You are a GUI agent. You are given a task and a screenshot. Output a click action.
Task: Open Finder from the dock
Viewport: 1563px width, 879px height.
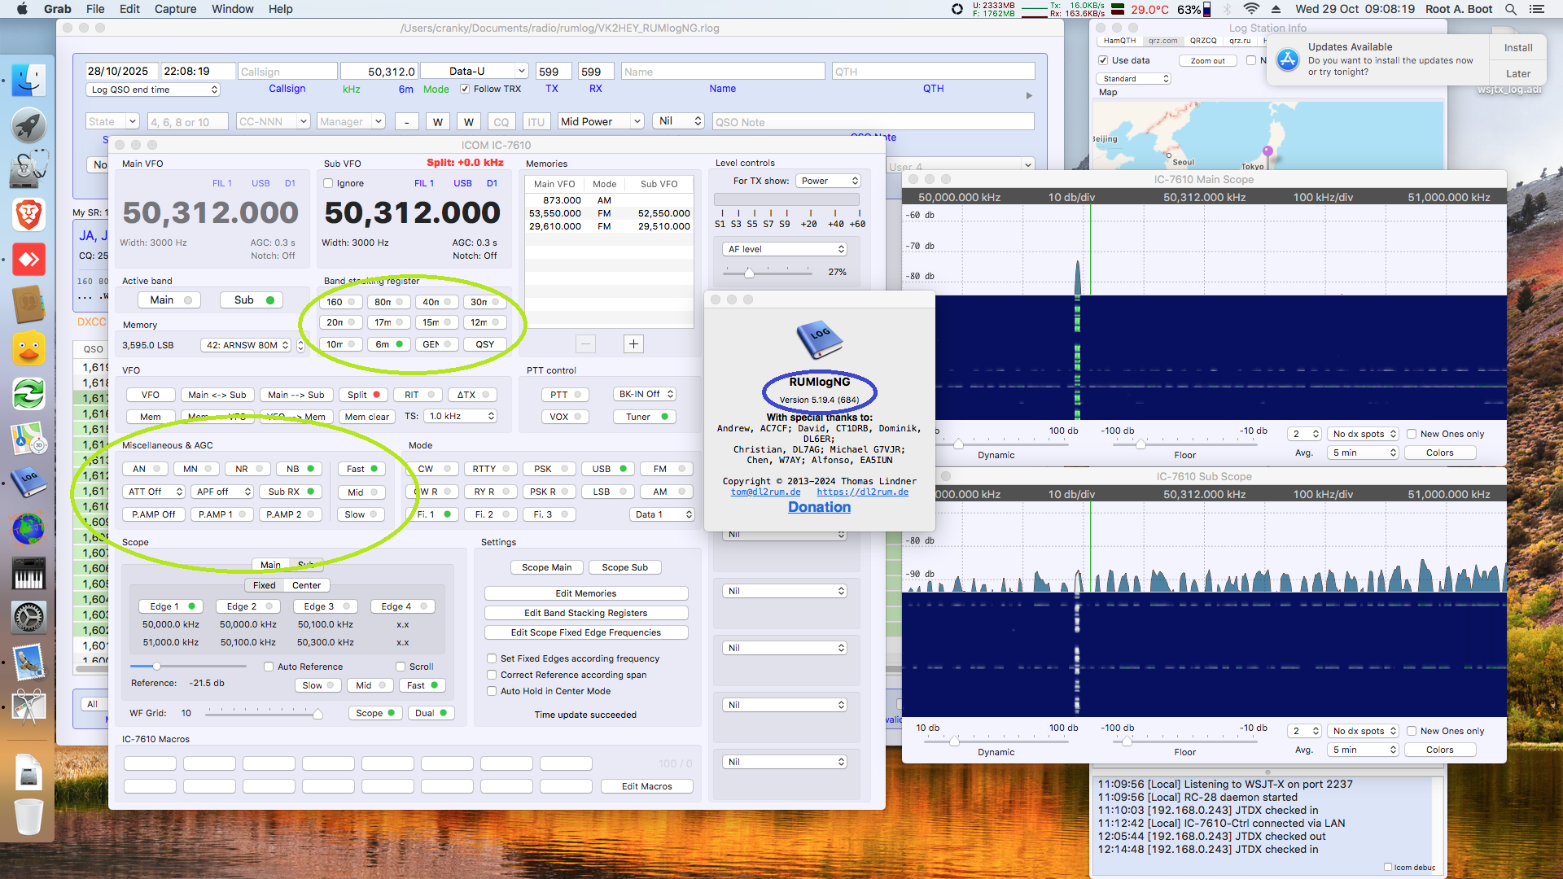[28, 81]
